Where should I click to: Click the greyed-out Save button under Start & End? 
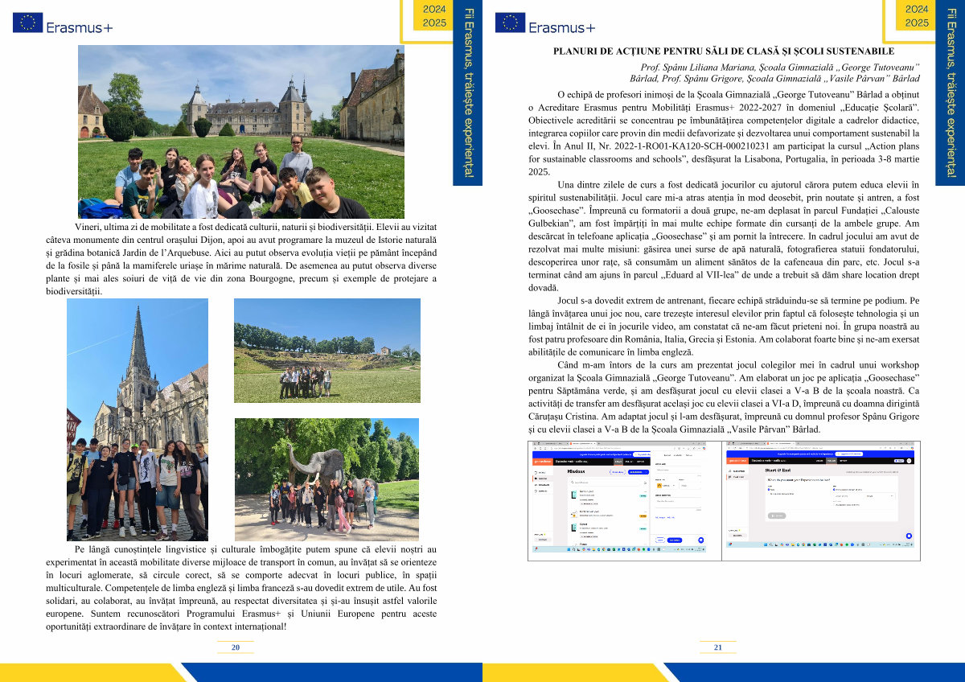click(777, 515)
